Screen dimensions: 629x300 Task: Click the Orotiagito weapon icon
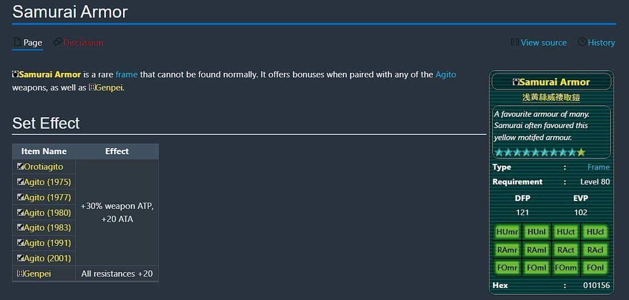[x=21, y=167]
